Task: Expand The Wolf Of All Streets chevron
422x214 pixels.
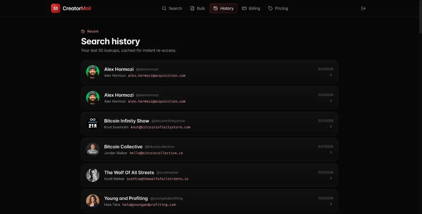Action: (331, 178)
